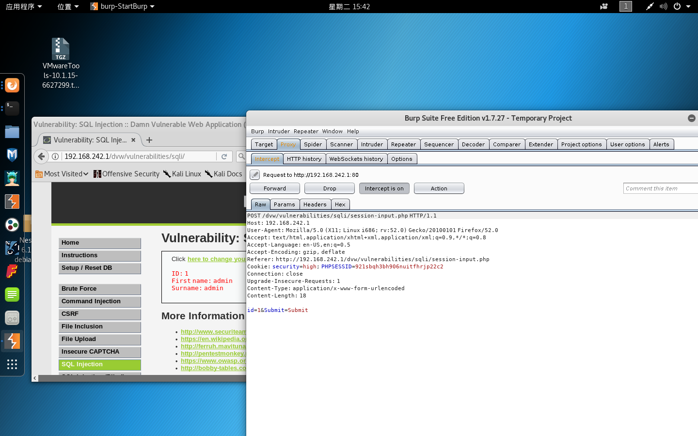Image resolution: width=698 pixels, height=436 pixels.
Task: Launch Armitage character icon in dock
Action: [12, 178]
